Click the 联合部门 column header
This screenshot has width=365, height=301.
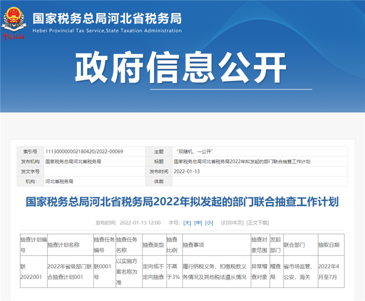tap(301, 245)
